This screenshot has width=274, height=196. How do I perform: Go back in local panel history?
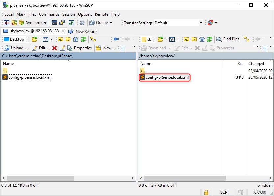(x=116, y=39)
